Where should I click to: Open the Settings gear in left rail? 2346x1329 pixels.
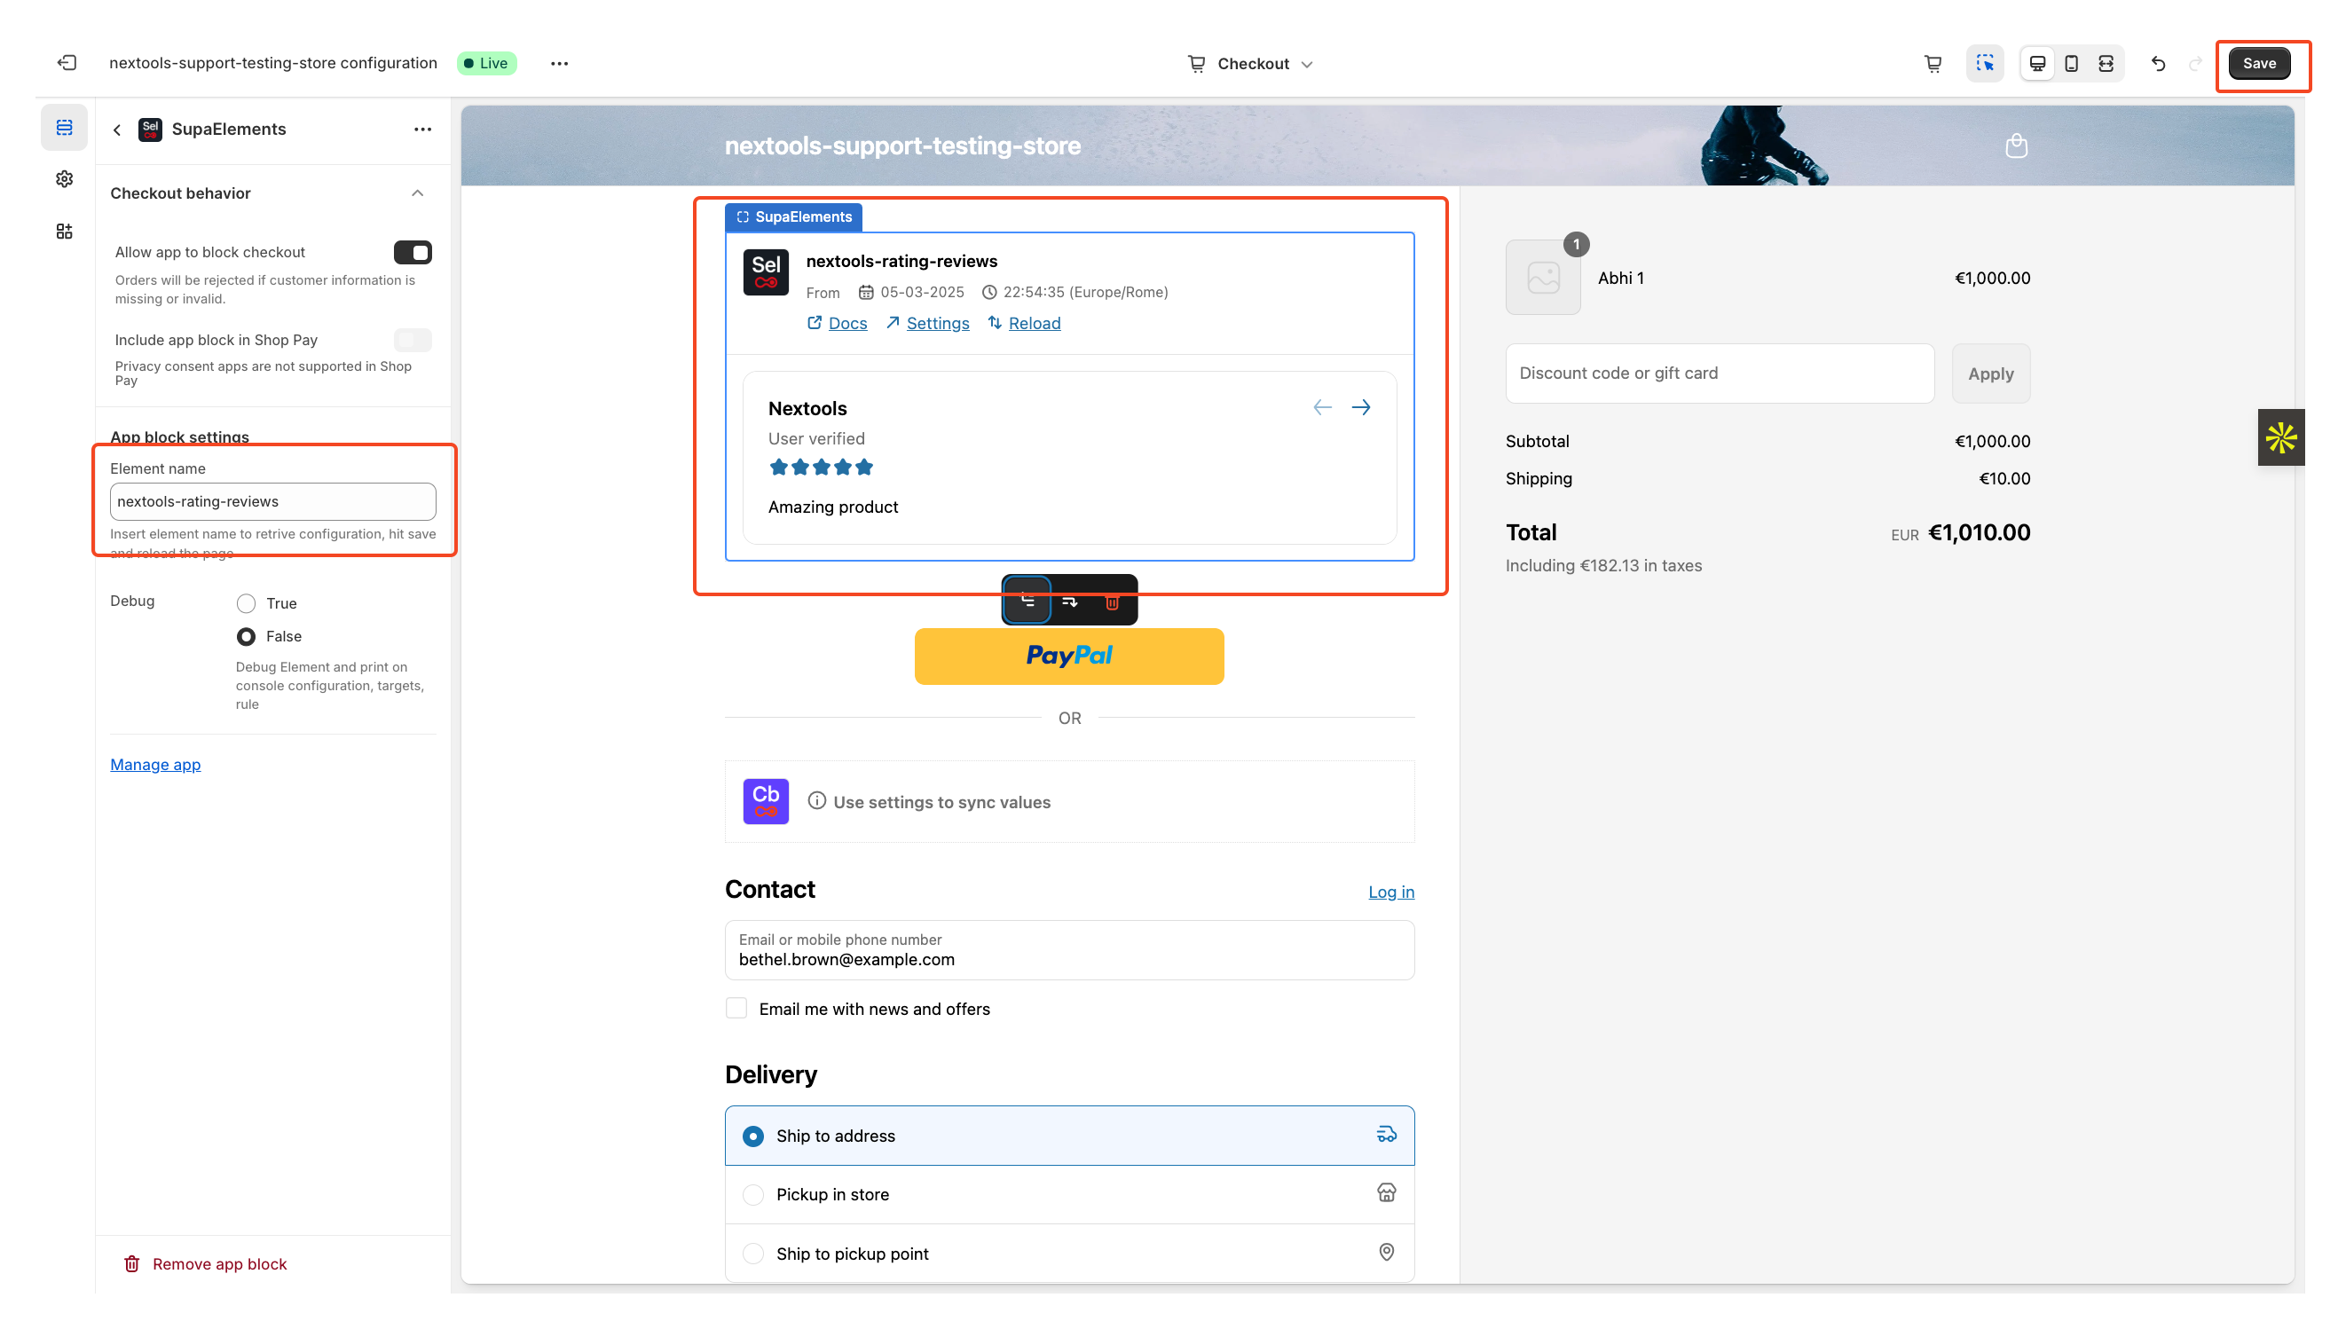pyautogui.click(x=64, y=179)
